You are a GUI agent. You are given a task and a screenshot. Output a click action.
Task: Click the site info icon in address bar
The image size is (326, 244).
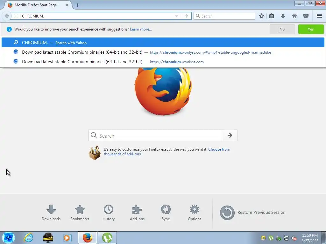16,16
